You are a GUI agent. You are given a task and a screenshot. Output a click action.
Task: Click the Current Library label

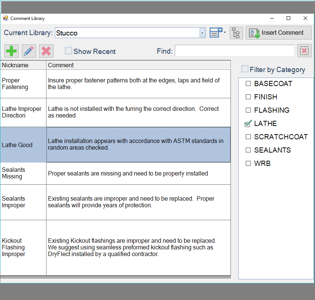click(x=28, y=33)
